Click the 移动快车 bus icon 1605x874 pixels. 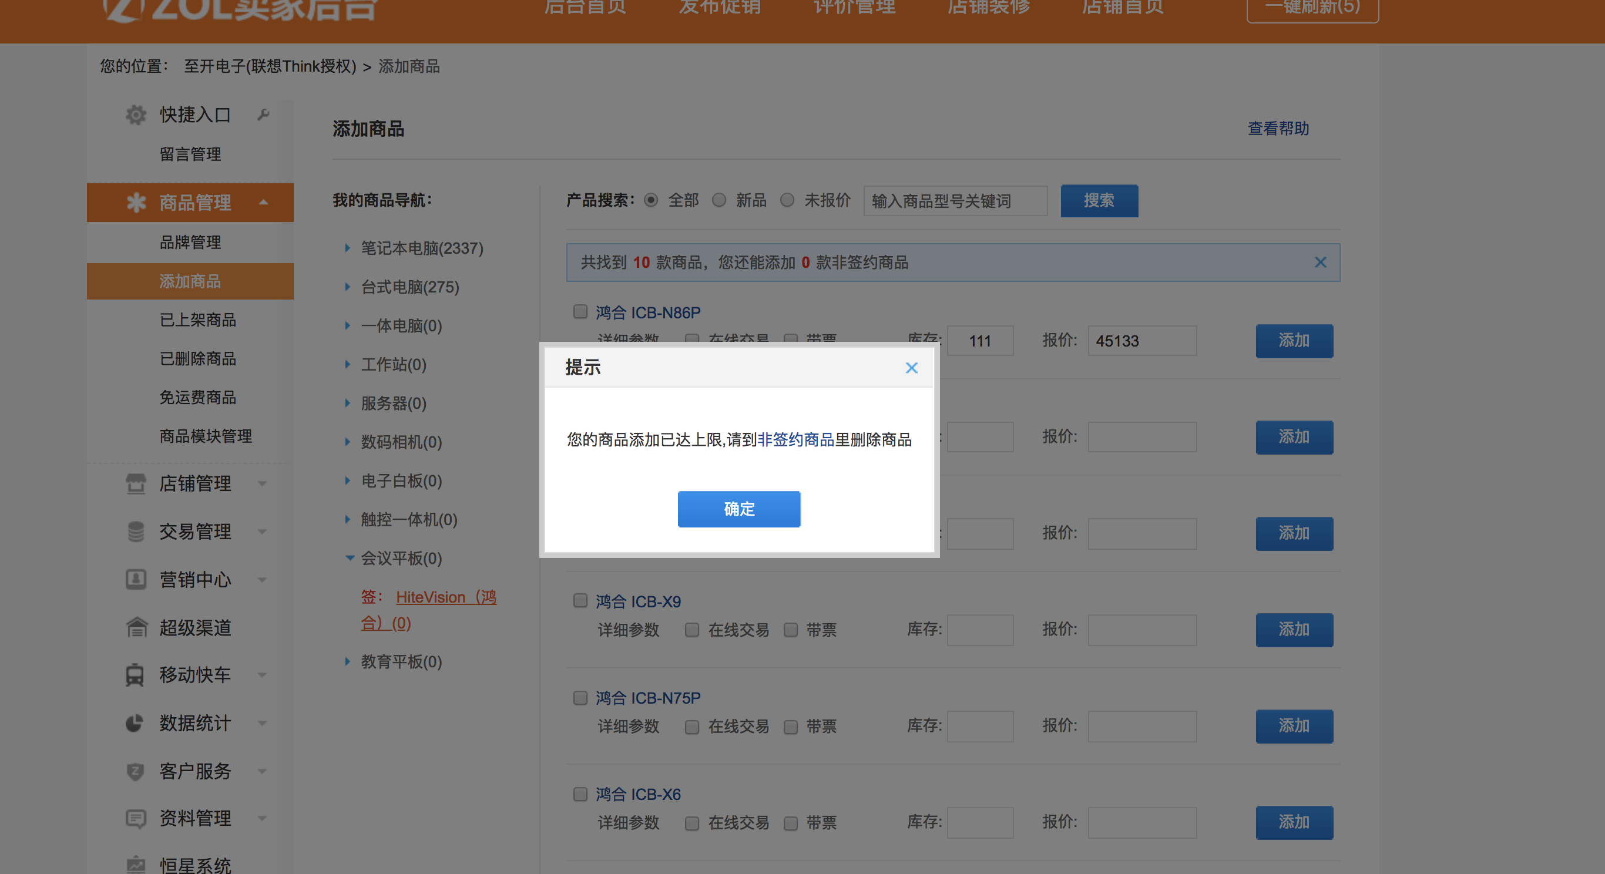coord(135,675)
